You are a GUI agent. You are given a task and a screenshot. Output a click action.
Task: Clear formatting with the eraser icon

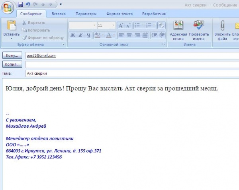click(161, 26)
